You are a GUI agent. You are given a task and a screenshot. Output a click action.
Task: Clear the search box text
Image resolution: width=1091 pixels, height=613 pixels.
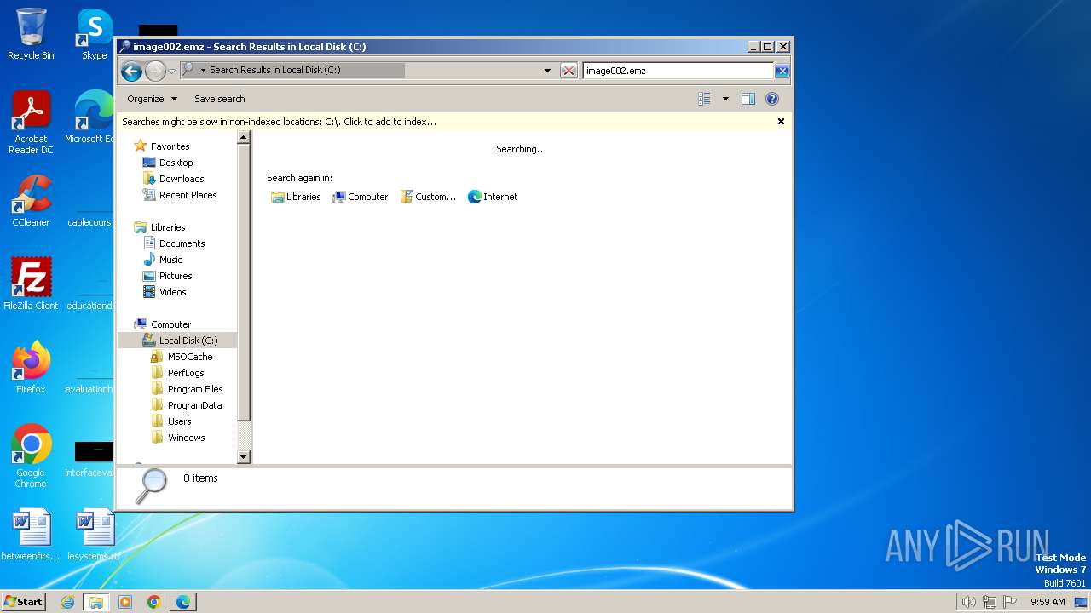(x=782, y=71)
